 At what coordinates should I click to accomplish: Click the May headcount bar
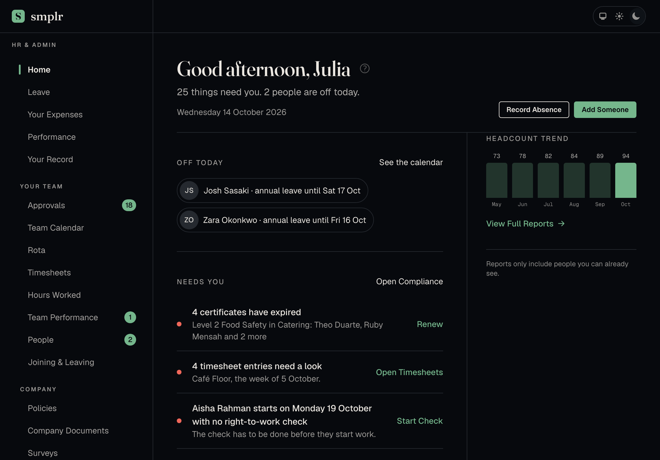497,180
